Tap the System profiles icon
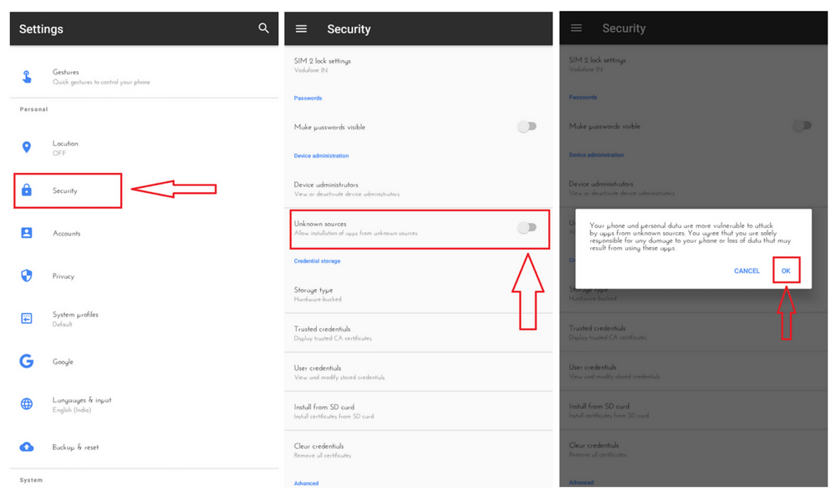This screenshot has height=501, width=836. coord(27,318)
